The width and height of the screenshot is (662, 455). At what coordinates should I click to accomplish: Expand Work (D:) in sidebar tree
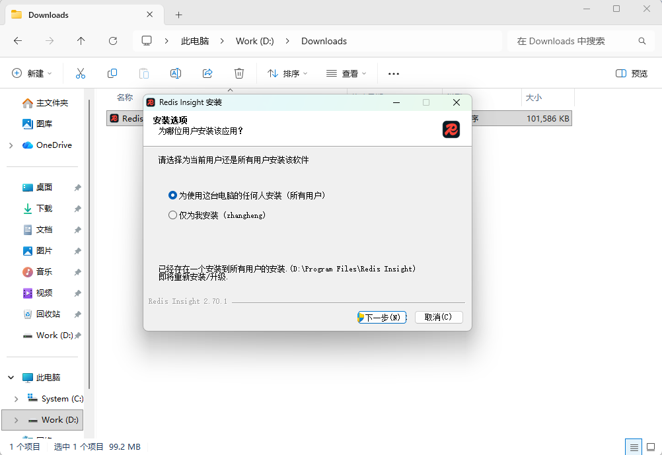[16, 420]
